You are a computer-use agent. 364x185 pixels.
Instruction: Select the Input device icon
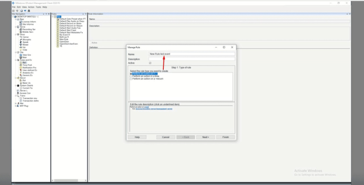pyautogui.click(x=21, y=47)
